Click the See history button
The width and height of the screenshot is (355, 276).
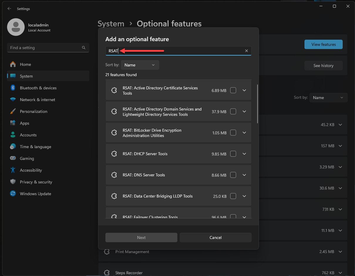coord(323,66)
